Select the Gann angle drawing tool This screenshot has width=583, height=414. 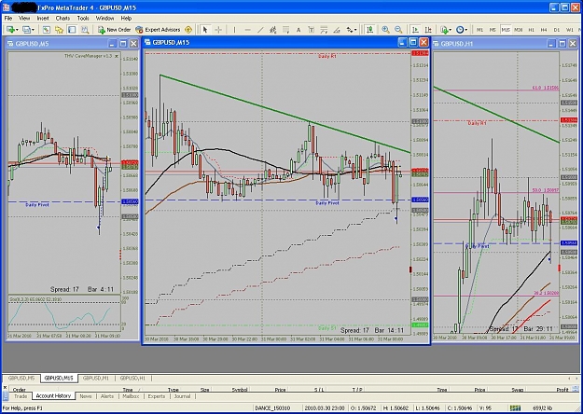pos(337,30)
